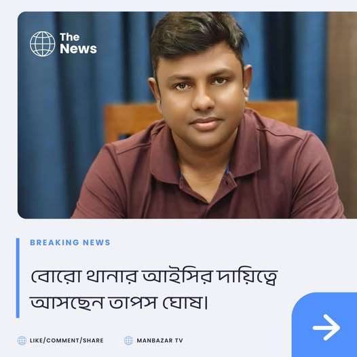Click the first line of Bengali headline
The image size is (357, 357).
154,277
